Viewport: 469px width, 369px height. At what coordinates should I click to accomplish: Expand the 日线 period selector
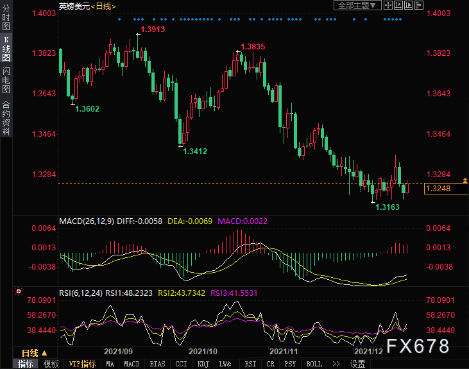(x=35, y=353)
